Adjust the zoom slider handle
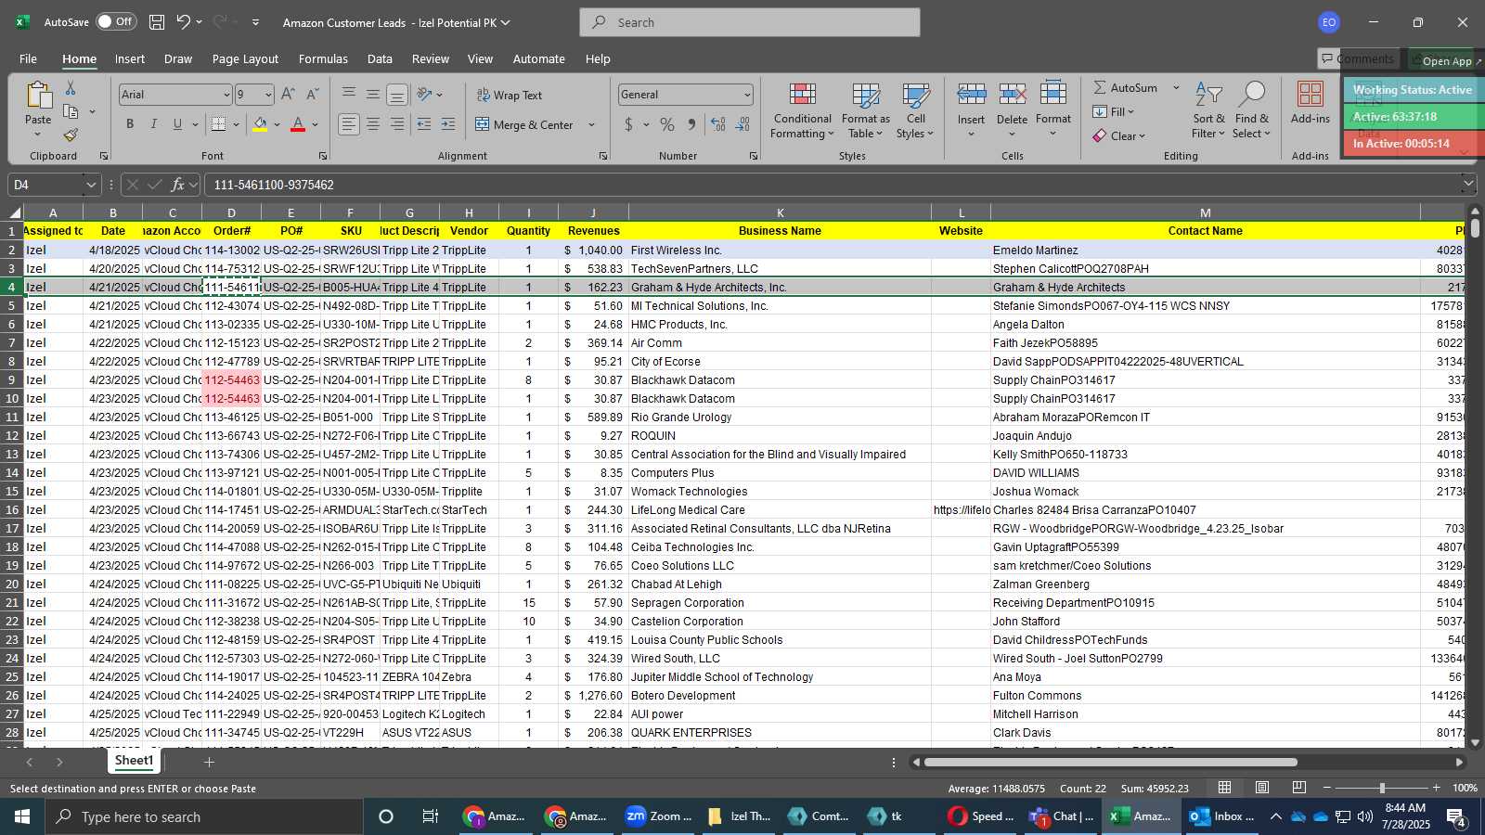This screenshot has width=1485, height=835. click(1381, 788)
